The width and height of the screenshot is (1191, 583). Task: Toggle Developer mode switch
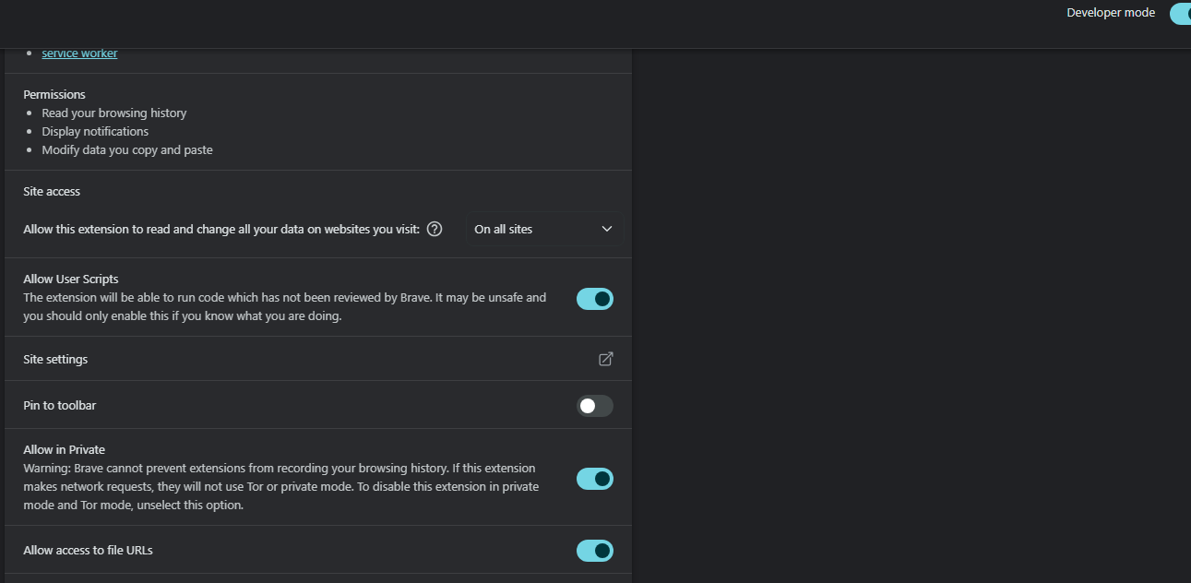[1180, 13]
